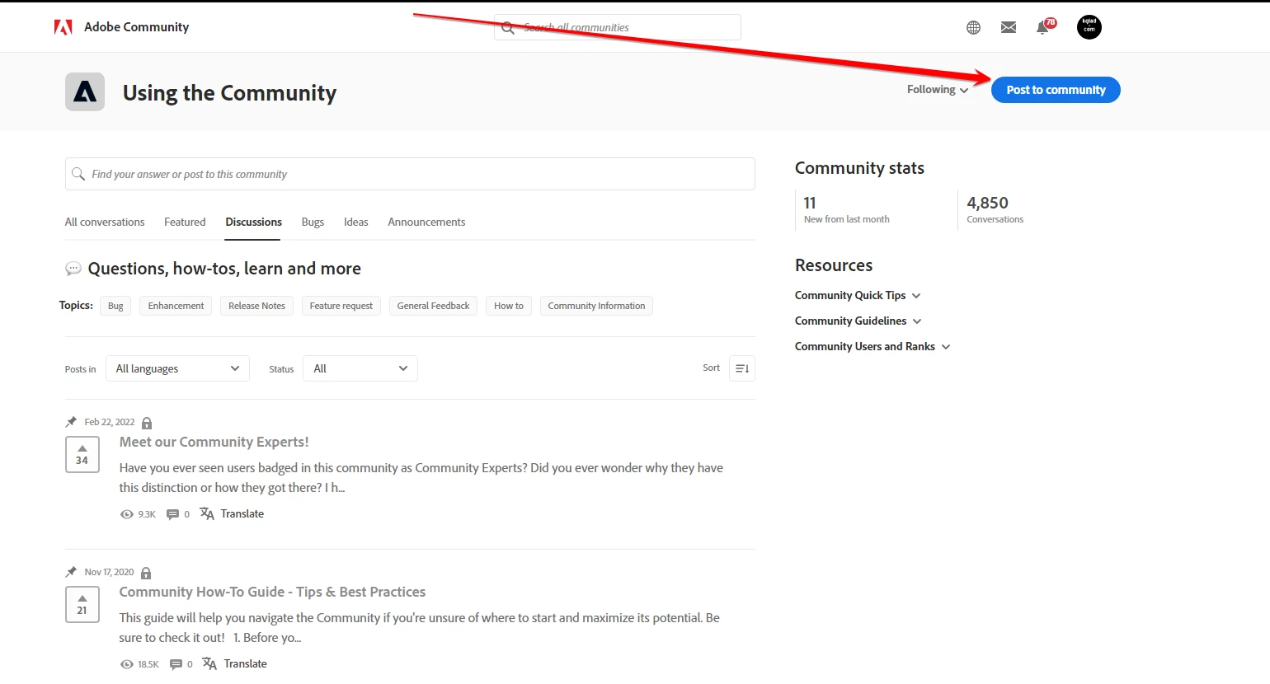Click the translate icon on Community Experts post
This screenshot has width=1270, height=684.
point(207,513)
